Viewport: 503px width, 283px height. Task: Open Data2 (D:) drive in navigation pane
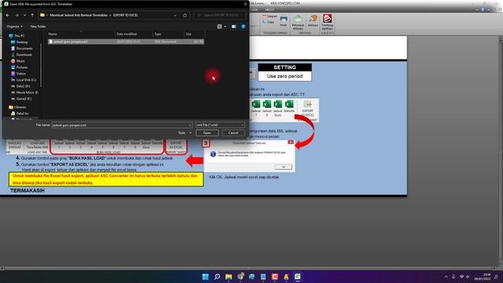pyautogui.click(x=20, y=86)
